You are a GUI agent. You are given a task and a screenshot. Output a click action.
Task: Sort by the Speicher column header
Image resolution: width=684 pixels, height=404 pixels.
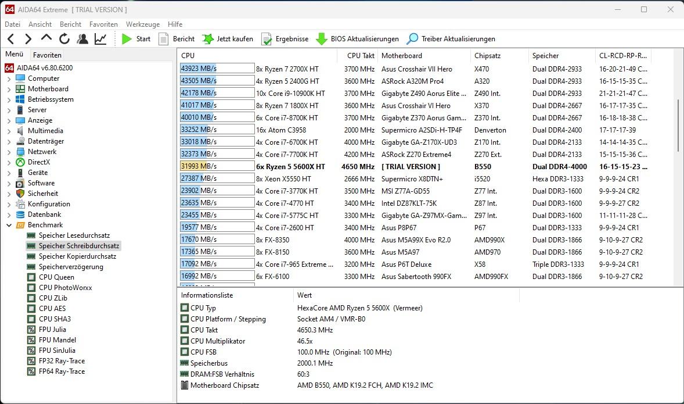tap(562, 56)
